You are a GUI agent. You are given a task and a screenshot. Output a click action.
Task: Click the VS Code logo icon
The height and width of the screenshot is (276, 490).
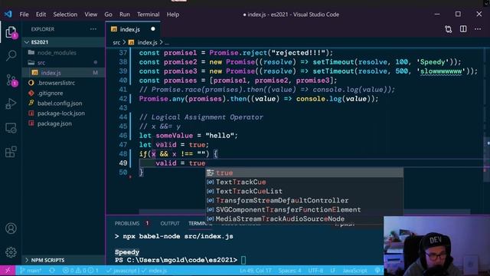coord(8,14)
